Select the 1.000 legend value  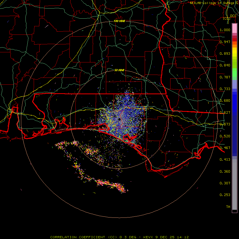coord(225,30)
